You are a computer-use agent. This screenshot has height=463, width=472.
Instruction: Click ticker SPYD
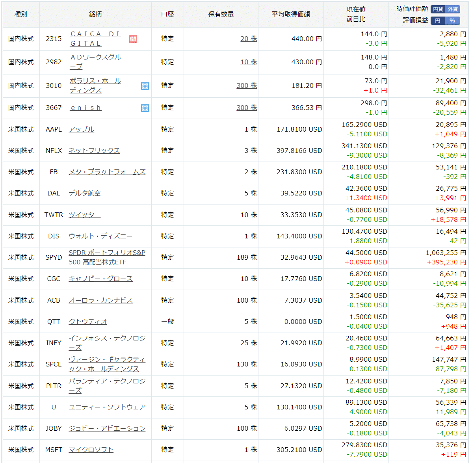point(54,258)
